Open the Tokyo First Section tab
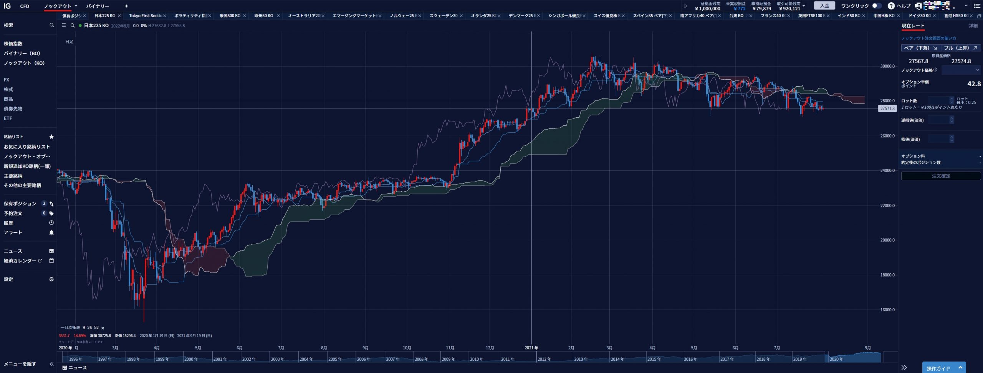Image resolution: width=983 pixels, height=373 pixels. pyautogui.click(x=145, y=16)
